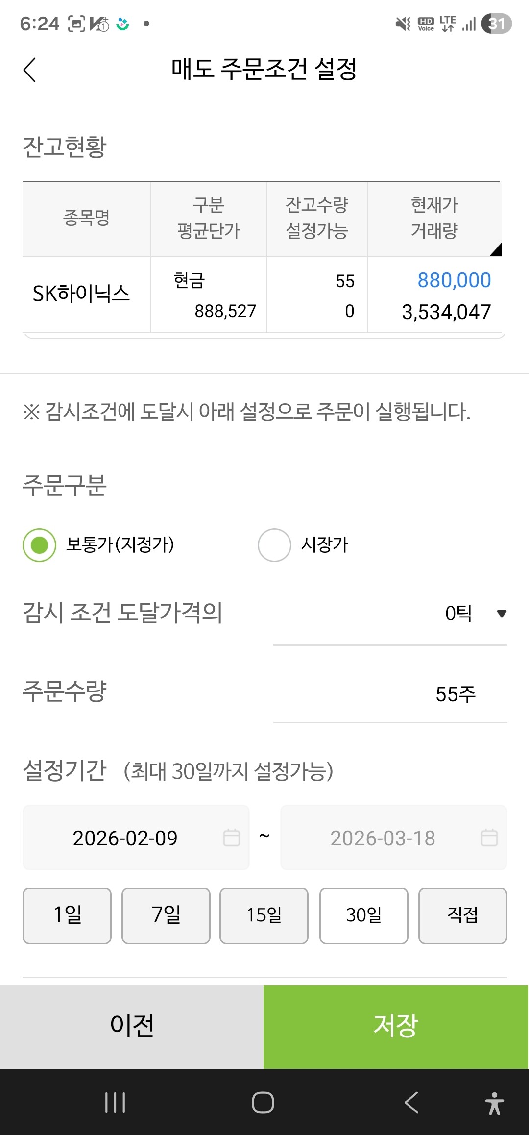This screenshot has width=529, height=1135.
Task: Choose the 7일 period option
Action: coord(166,915)
